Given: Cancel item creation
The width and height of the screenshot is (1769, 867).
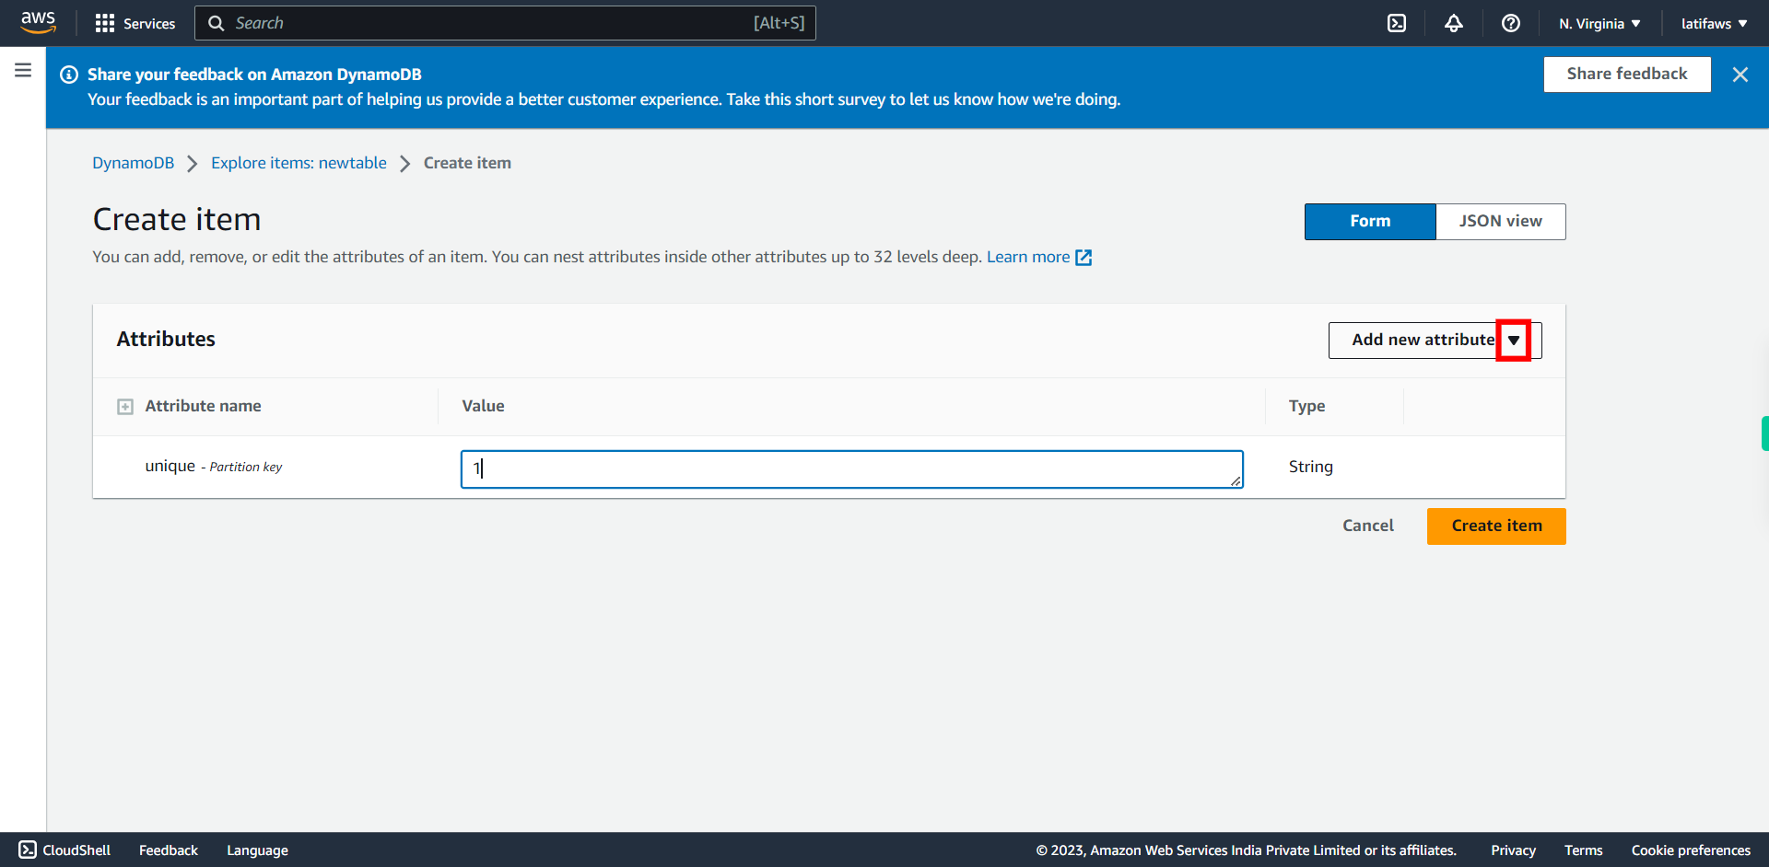Looking at the screenshot, I should coord(1367,526).
